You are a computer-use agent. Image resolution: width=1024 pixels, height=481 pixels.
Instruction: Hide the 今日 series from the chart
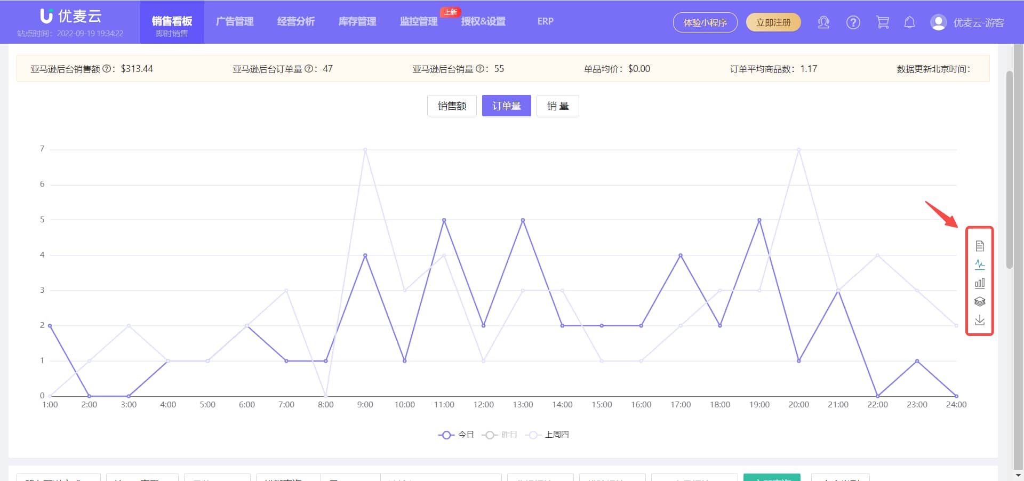458,435
